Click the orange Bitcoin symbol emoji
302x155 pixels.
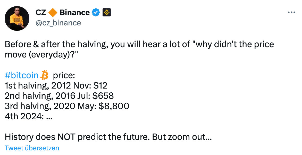[x=45, y=75]
